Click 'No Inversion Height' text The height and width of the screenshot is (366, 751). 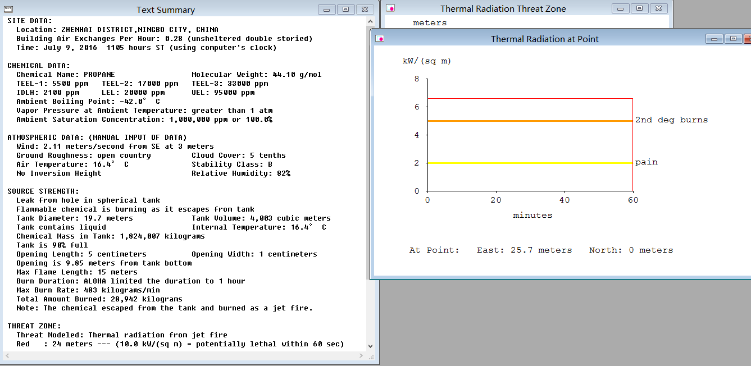[59, 173]
